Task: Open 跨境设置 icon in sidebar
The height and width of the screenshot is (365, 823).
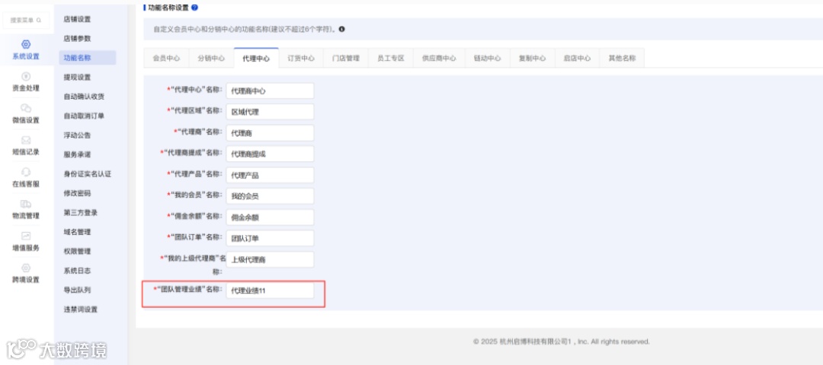Action: pyautogui.click(x=26, y=268)
